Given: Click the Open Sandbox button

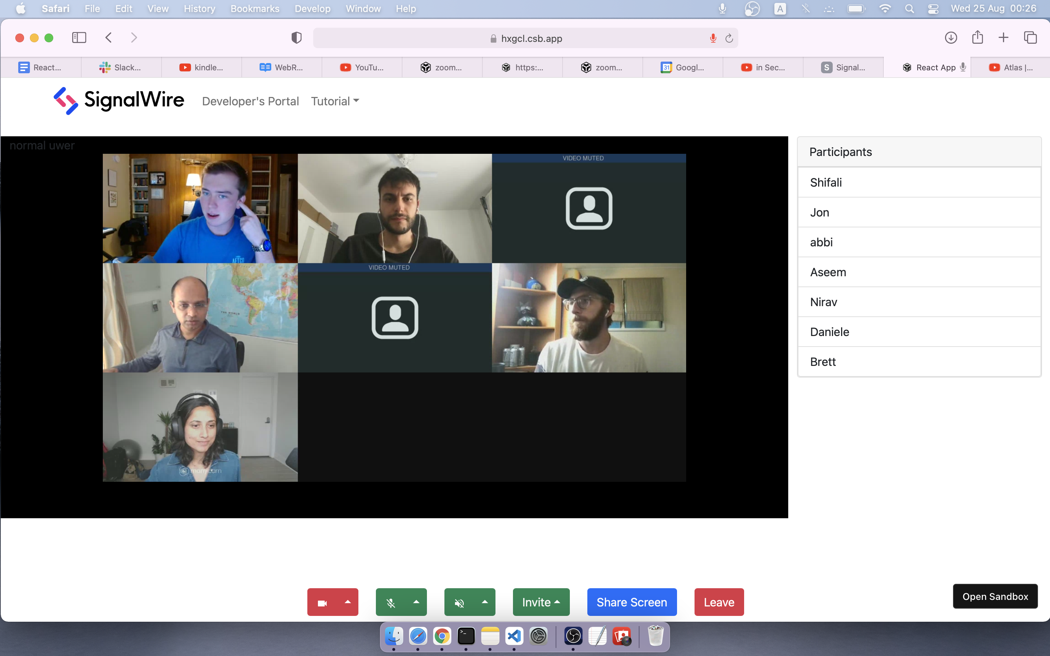Looking at the screenshot, I should coord(995,597).
